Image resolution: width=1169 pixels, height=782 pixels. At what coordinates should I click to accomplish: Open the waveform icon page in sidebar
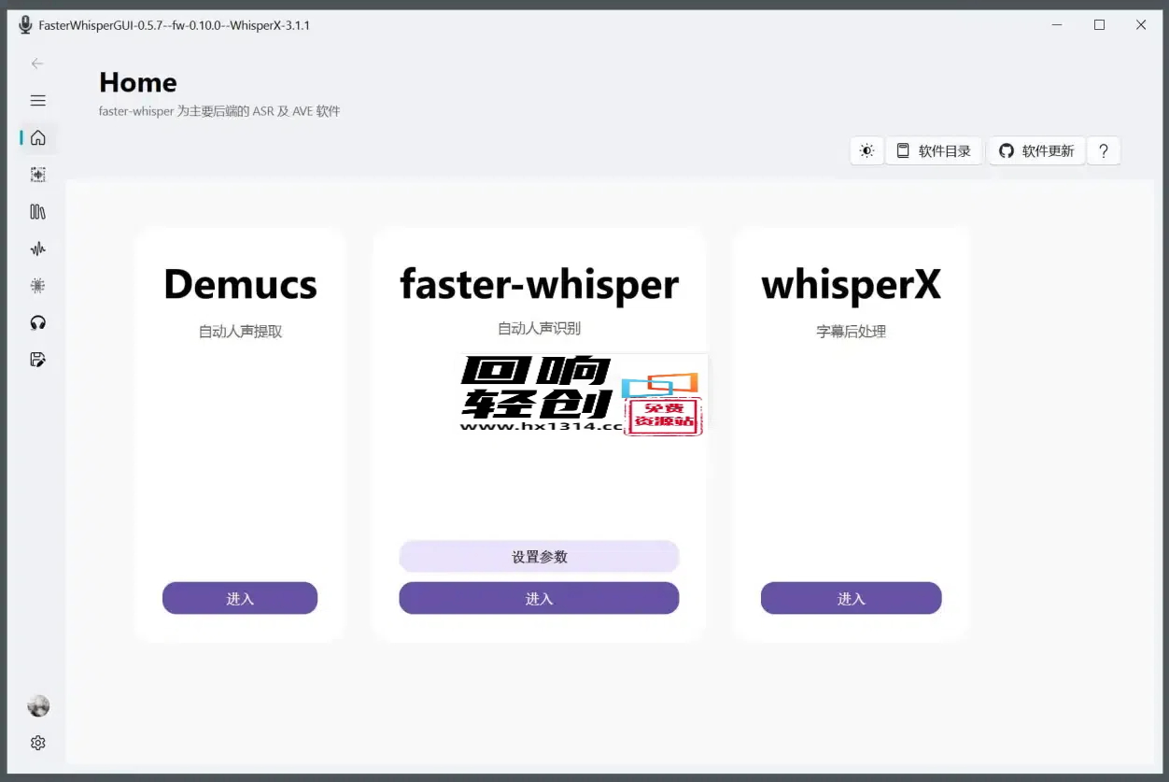coord(37,249)
